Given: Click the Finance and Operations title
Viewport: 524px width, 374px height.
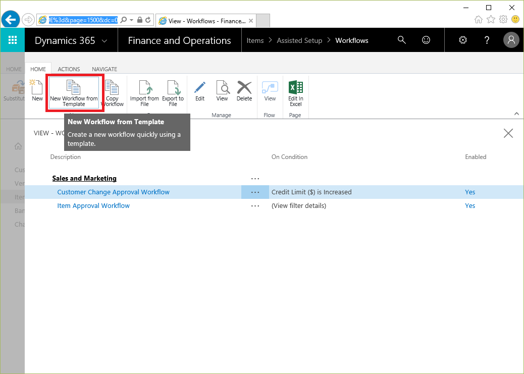Looking at the screenshot, I should [179, 40].
